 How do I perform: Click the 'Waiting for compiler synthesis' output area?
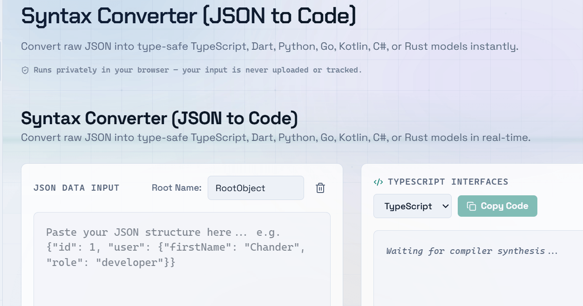click(x=478, y=268)
